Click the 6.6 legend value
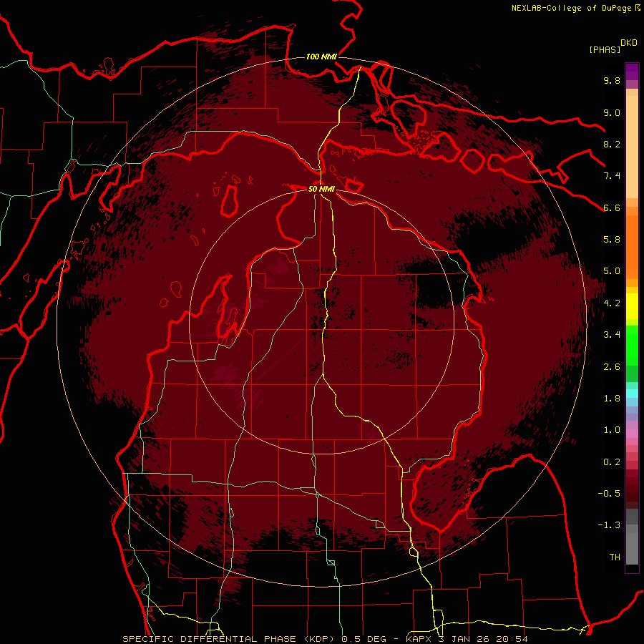 (x=612, y=208)
